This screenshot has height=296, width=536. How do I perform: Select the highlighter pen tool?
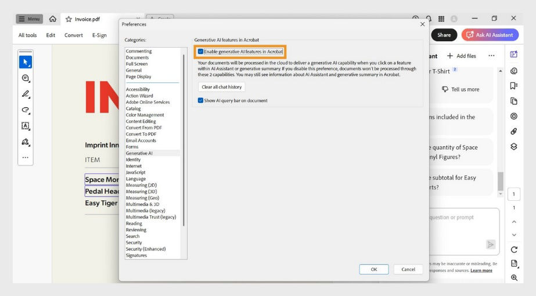tap(26, 94)
